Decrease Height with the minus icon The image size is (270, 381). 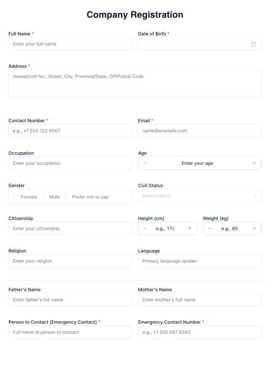(x=145, y=228)
